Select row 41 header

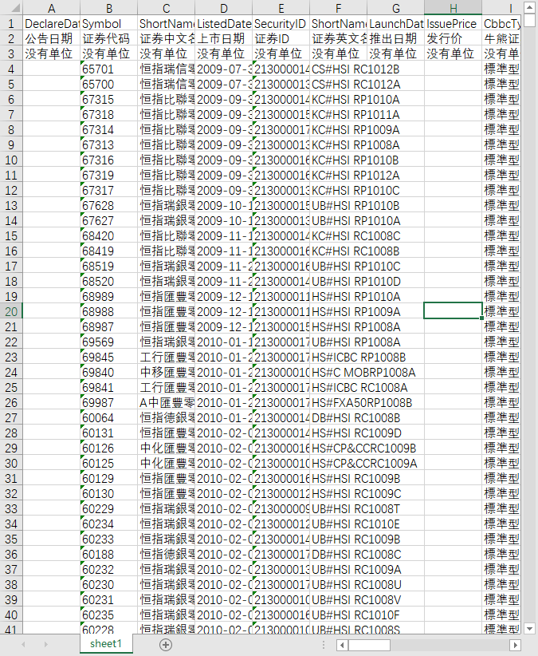(x=11, y=628)
